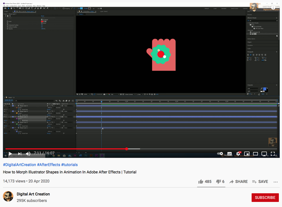Open the Animation menu
This screenshot has height=207, width=282.
(x=29, y=6)
